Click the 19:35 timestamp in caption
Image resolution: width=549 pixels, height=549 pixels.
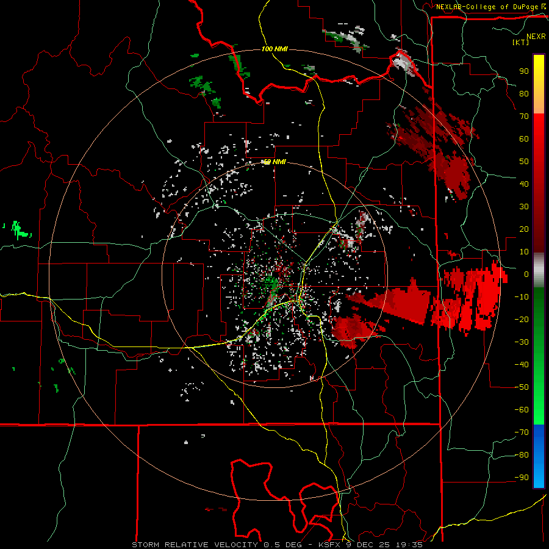409,545
